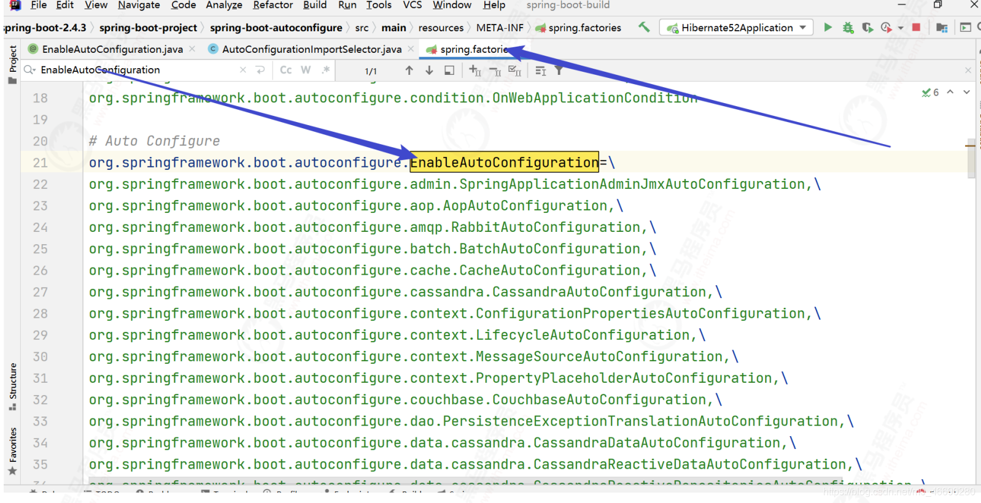
Task: Click the spring.factories breadcrumb
Action: coord(578,28)
